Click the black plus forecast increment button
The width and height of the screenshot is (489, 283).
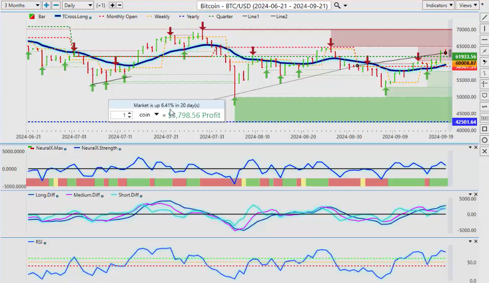(112, 5)
